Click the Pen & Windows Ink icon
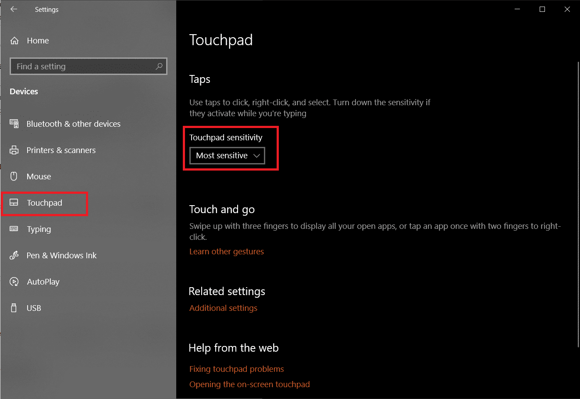This screenshot has height=399, width=580. click(14, 255)
